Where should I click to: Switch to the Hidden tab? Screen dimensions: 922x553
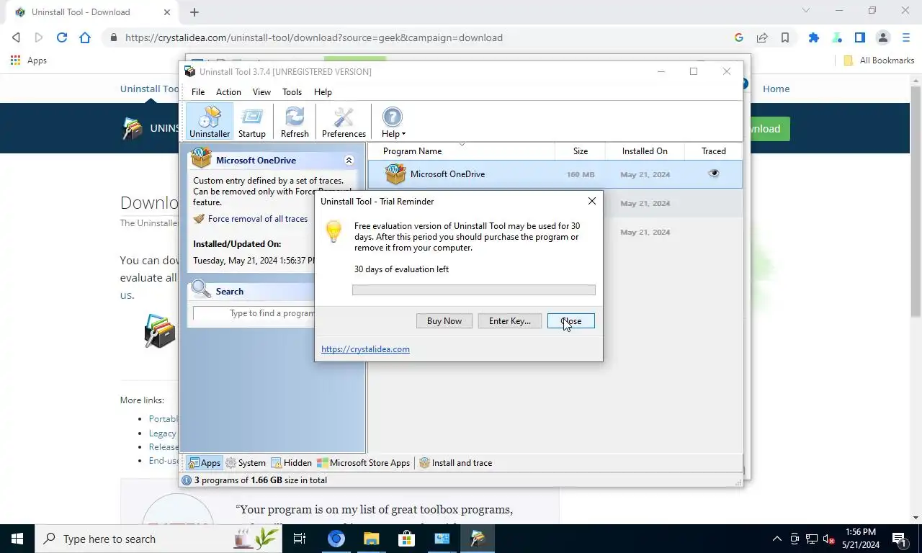291,463
